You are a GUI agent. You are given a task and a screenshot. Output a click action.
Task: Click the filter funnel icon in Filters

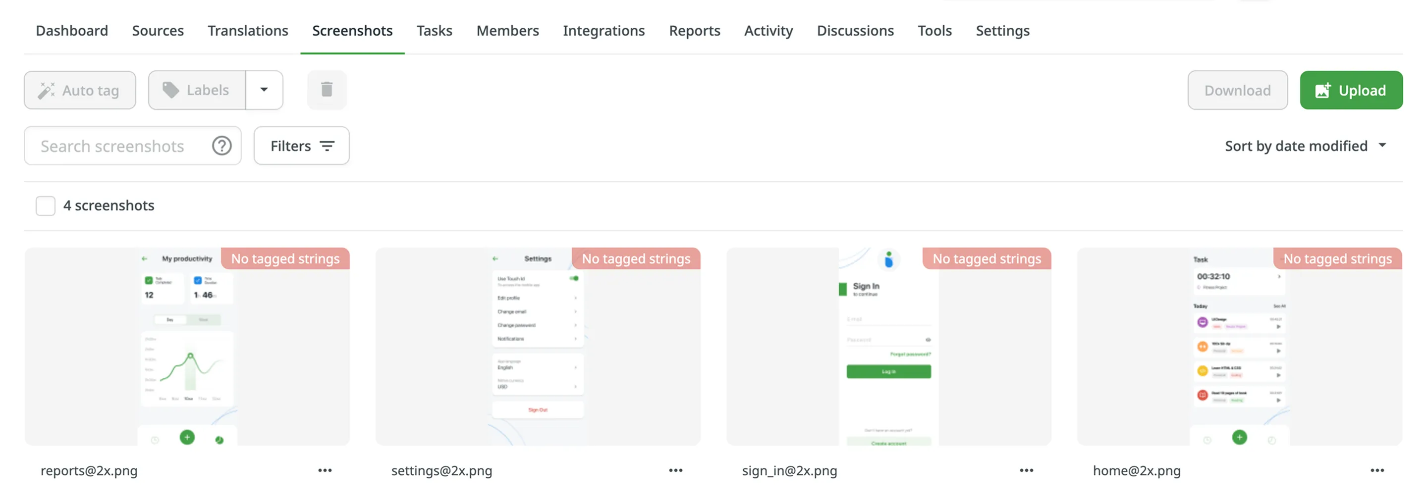[x=327, y=146]
